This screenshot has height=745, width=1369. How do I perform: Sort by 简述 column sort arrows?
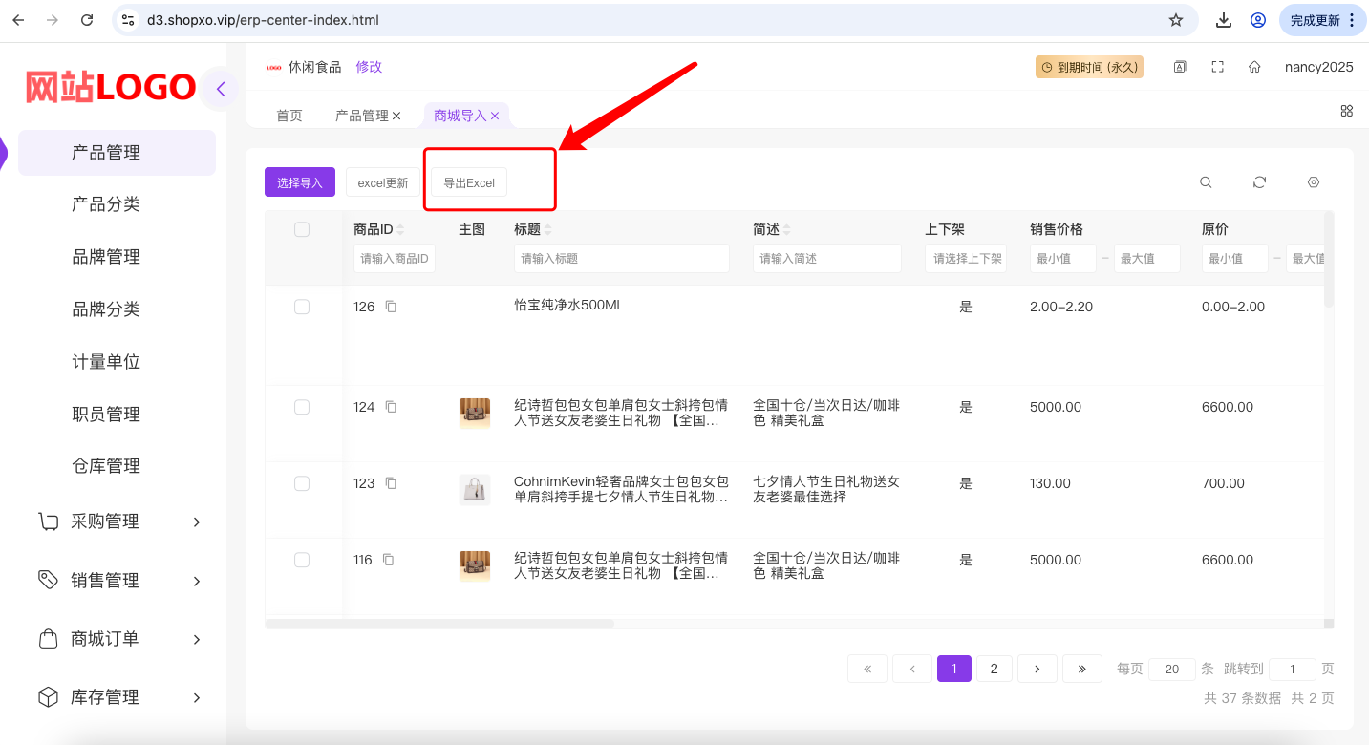pyautogui.click(x=786, y=230)
